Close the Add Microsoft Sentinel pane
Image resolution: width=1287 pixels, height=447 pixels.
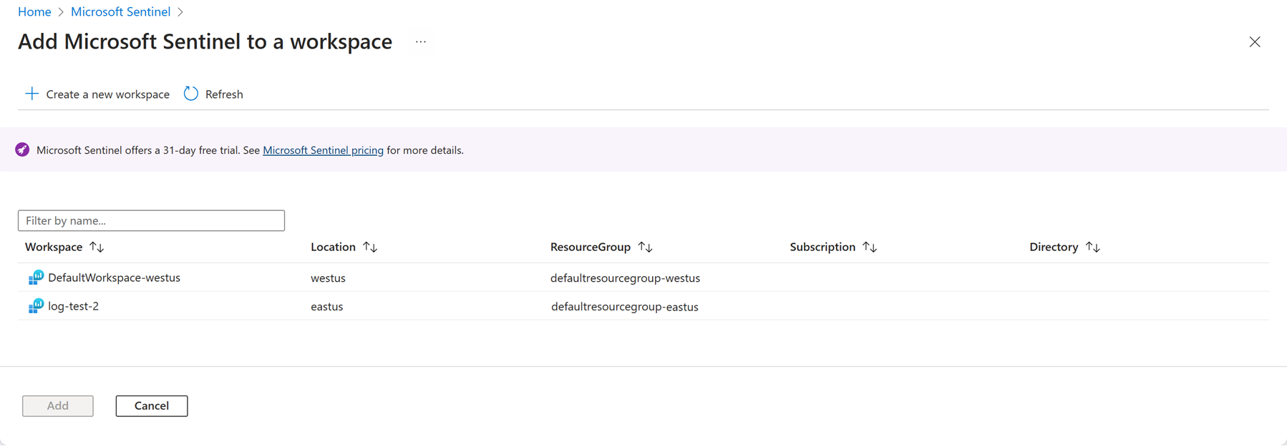[1255, 42]
